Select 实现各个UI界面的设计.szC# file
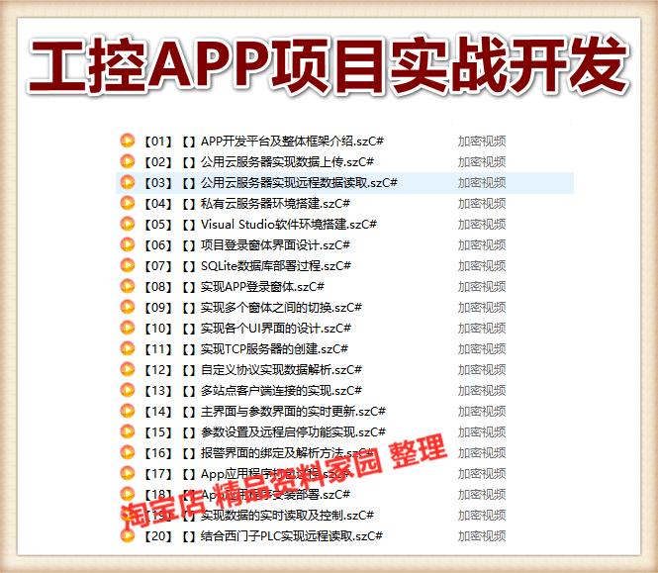Viewport: 658px width, 573px height. pos(276,328)
